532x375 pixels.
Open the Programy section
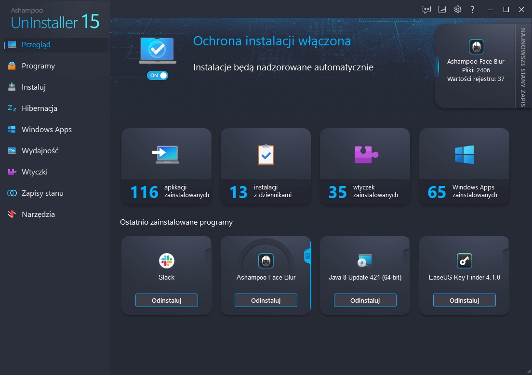click(54, 66)
